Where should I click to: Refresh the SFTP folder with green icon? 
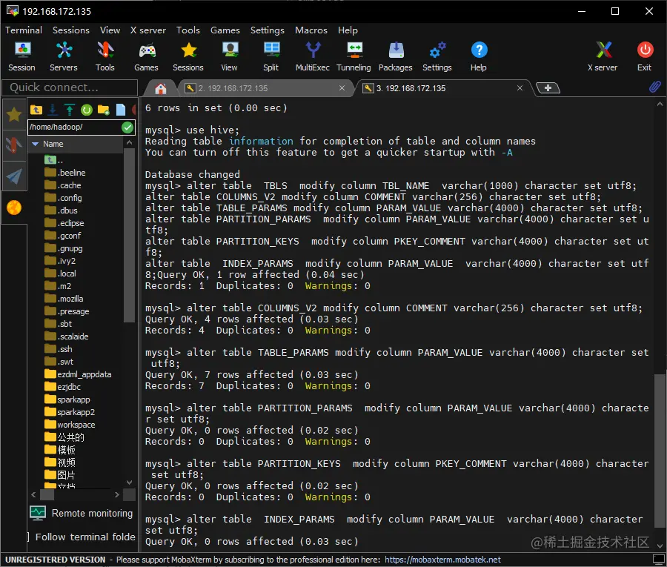coord(87,110)
